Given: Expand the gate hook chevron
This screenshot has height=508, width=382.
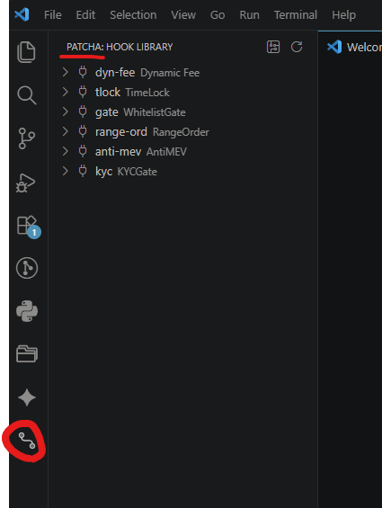Looking at the screenshot, I should coord(65,111).
